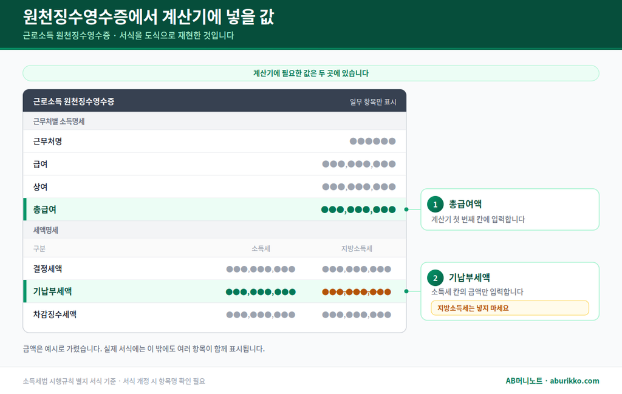
Task: Select the highlighted 총급여 row label
Action: pyautogui.click(x=44, y=209)
